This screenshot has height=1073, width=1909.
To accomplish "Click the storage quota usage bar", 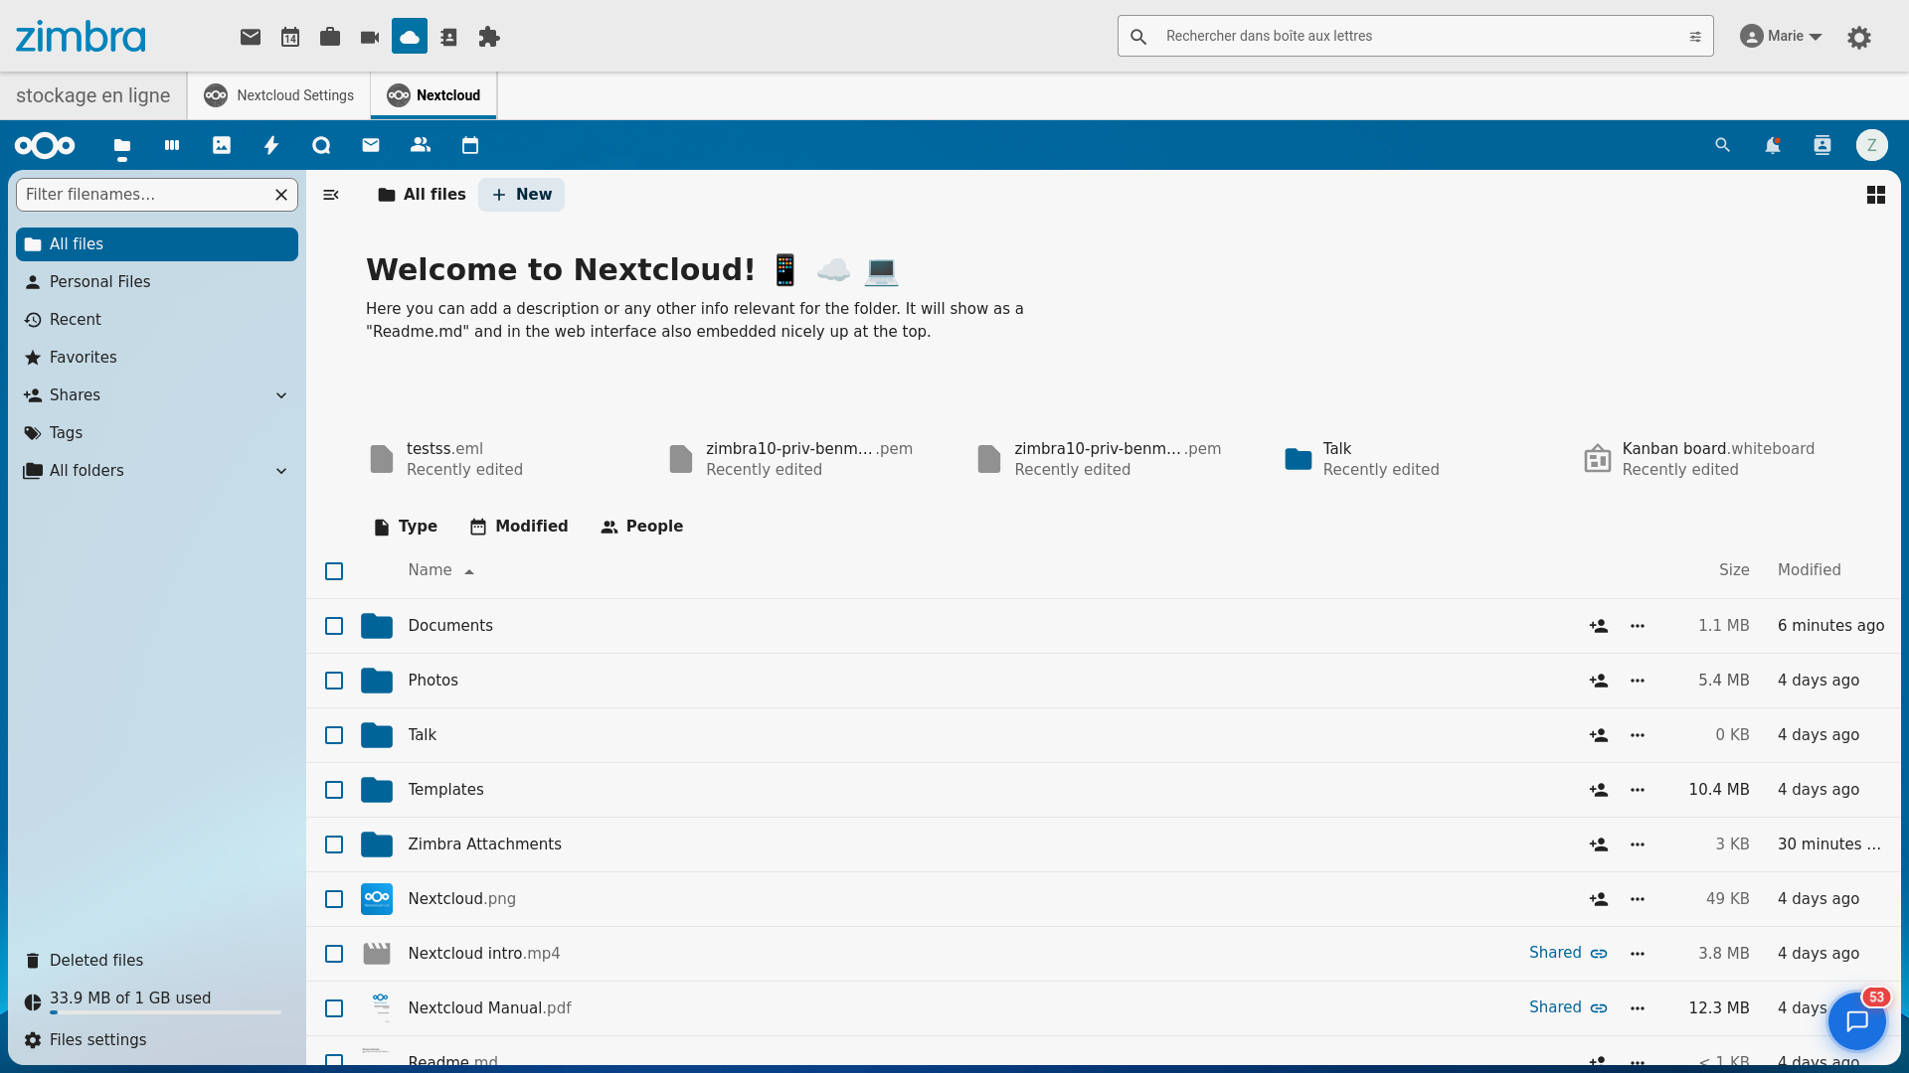I will [x=164, y=1013].
